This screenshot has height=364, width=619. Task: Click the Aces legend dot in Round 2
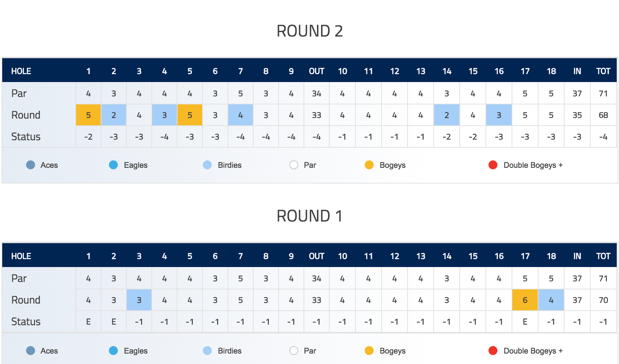31,165
